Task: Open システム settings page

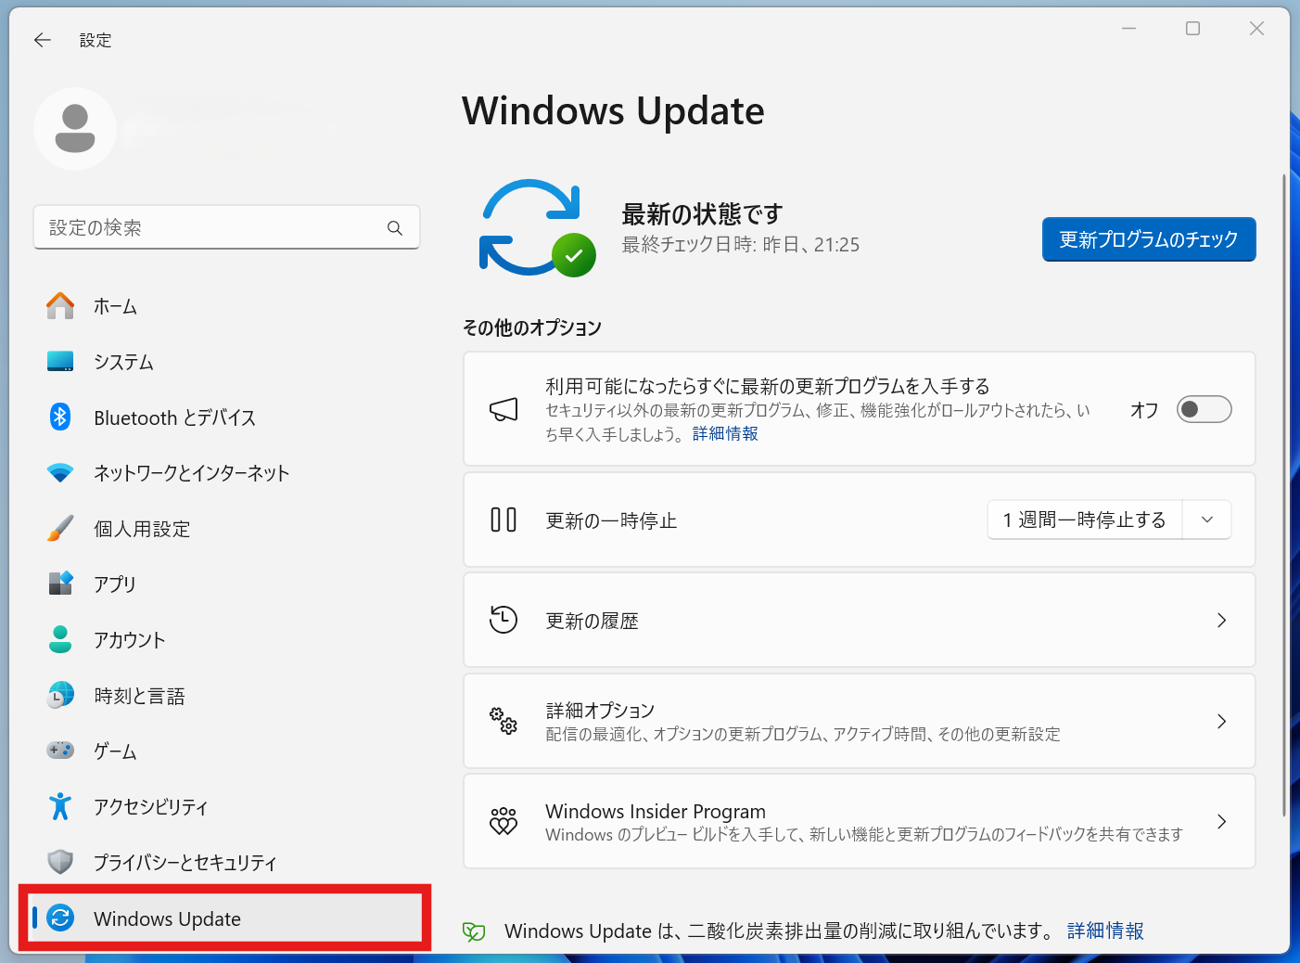Action: 226,362
